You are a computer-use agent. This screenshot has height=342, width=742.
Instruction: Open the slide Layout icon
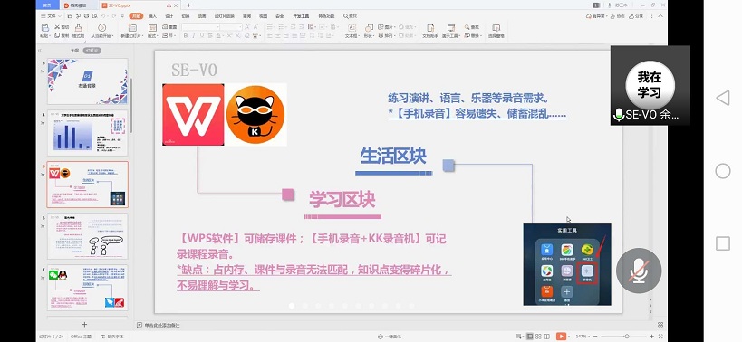[x=152, y=28]
